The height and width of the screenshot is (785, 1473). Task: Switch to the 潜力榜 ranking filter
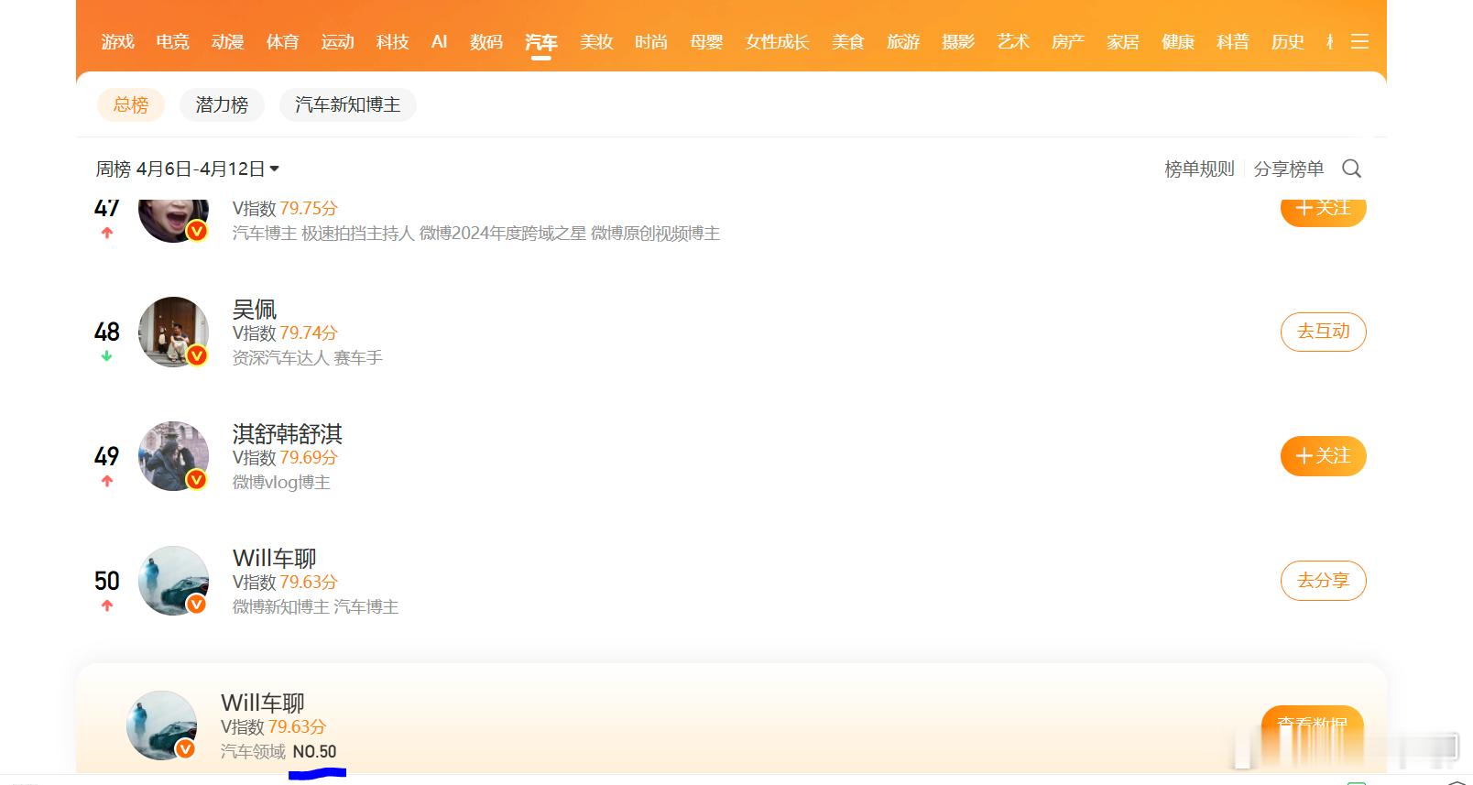coord(222,105)
